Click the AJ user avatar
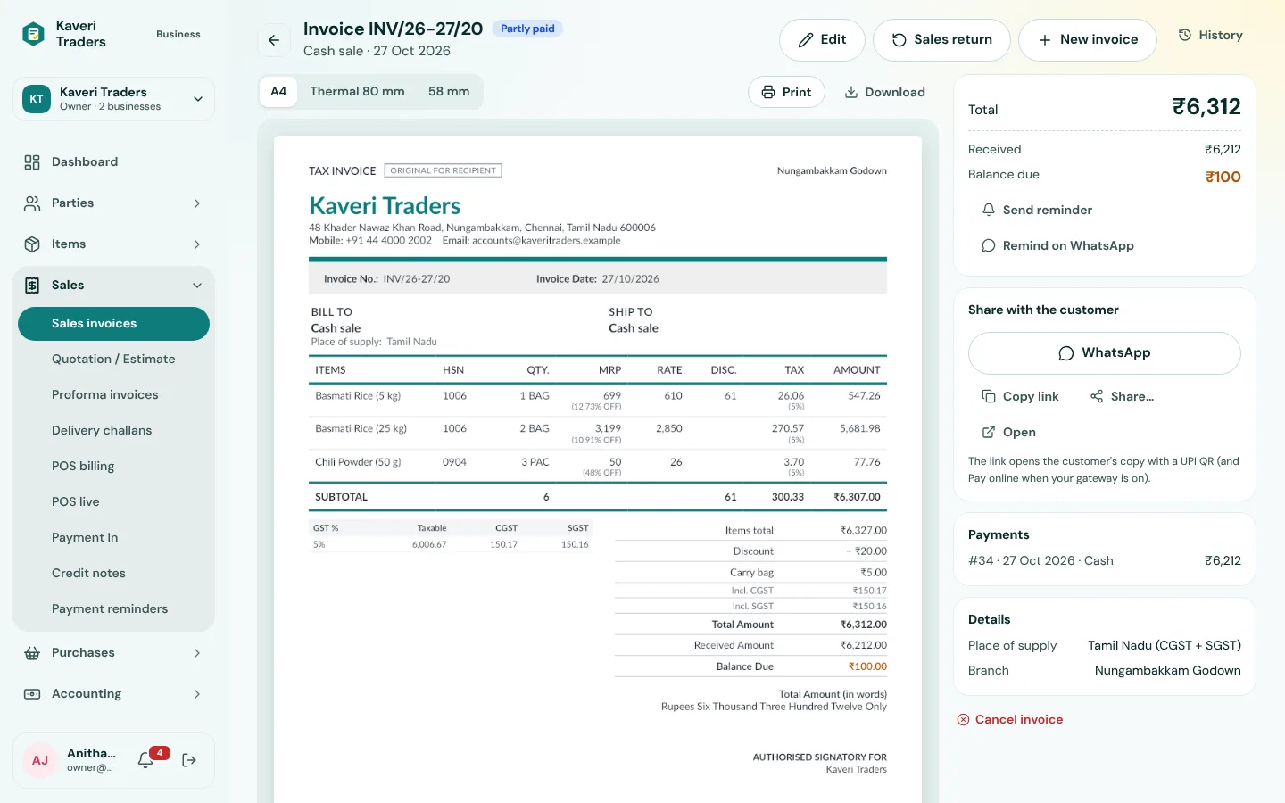The image size is (1285, 803). pos(40,760)
